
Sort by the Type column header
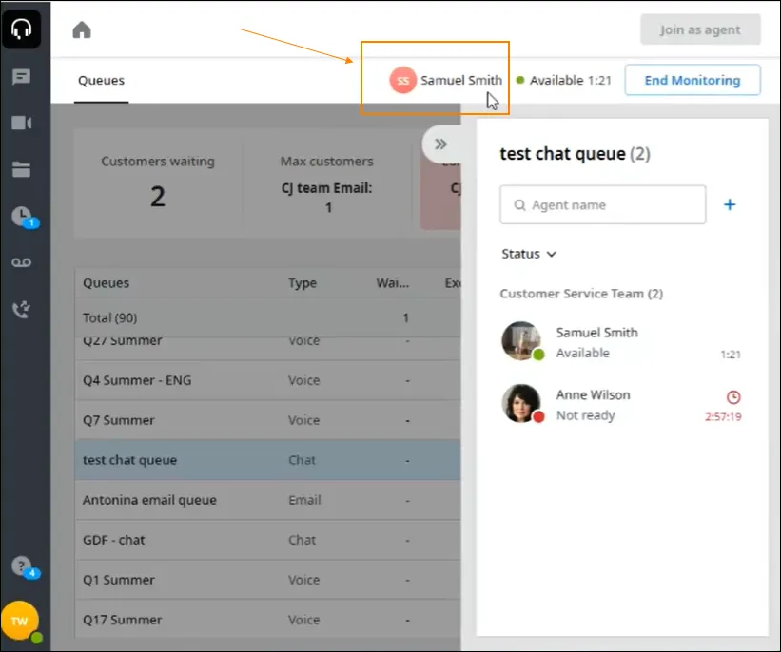click(303, 283)
